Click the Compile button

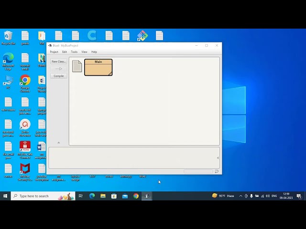coord(58,76)
